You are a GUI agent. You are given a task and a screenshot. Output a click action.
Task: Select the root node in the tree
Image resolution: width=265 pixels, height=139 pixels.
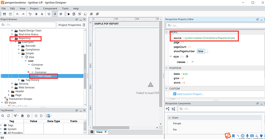pyautogui.click(x=31, y=61)
